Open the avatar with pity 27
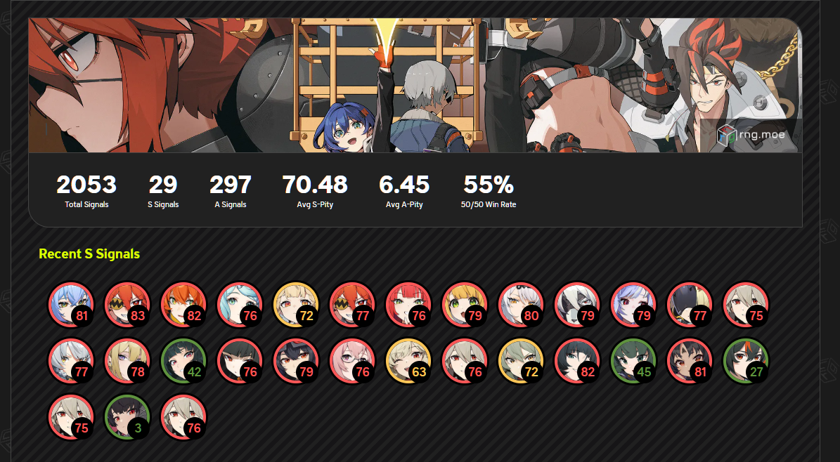The width and height of the screenshot is (840, 462). [747, 362]
